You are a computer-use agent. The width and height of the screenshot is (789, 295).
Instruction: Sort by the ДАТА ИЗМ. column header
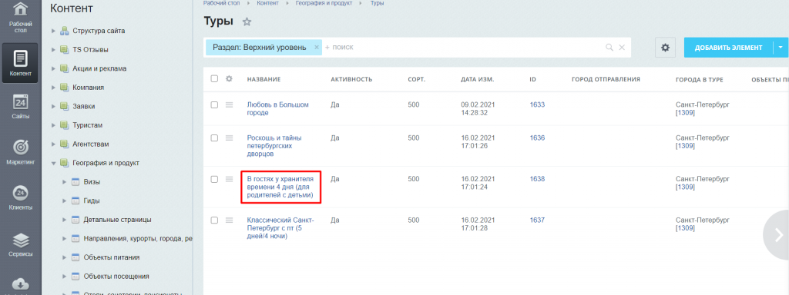pyautogui.click(x=478, y=79)
